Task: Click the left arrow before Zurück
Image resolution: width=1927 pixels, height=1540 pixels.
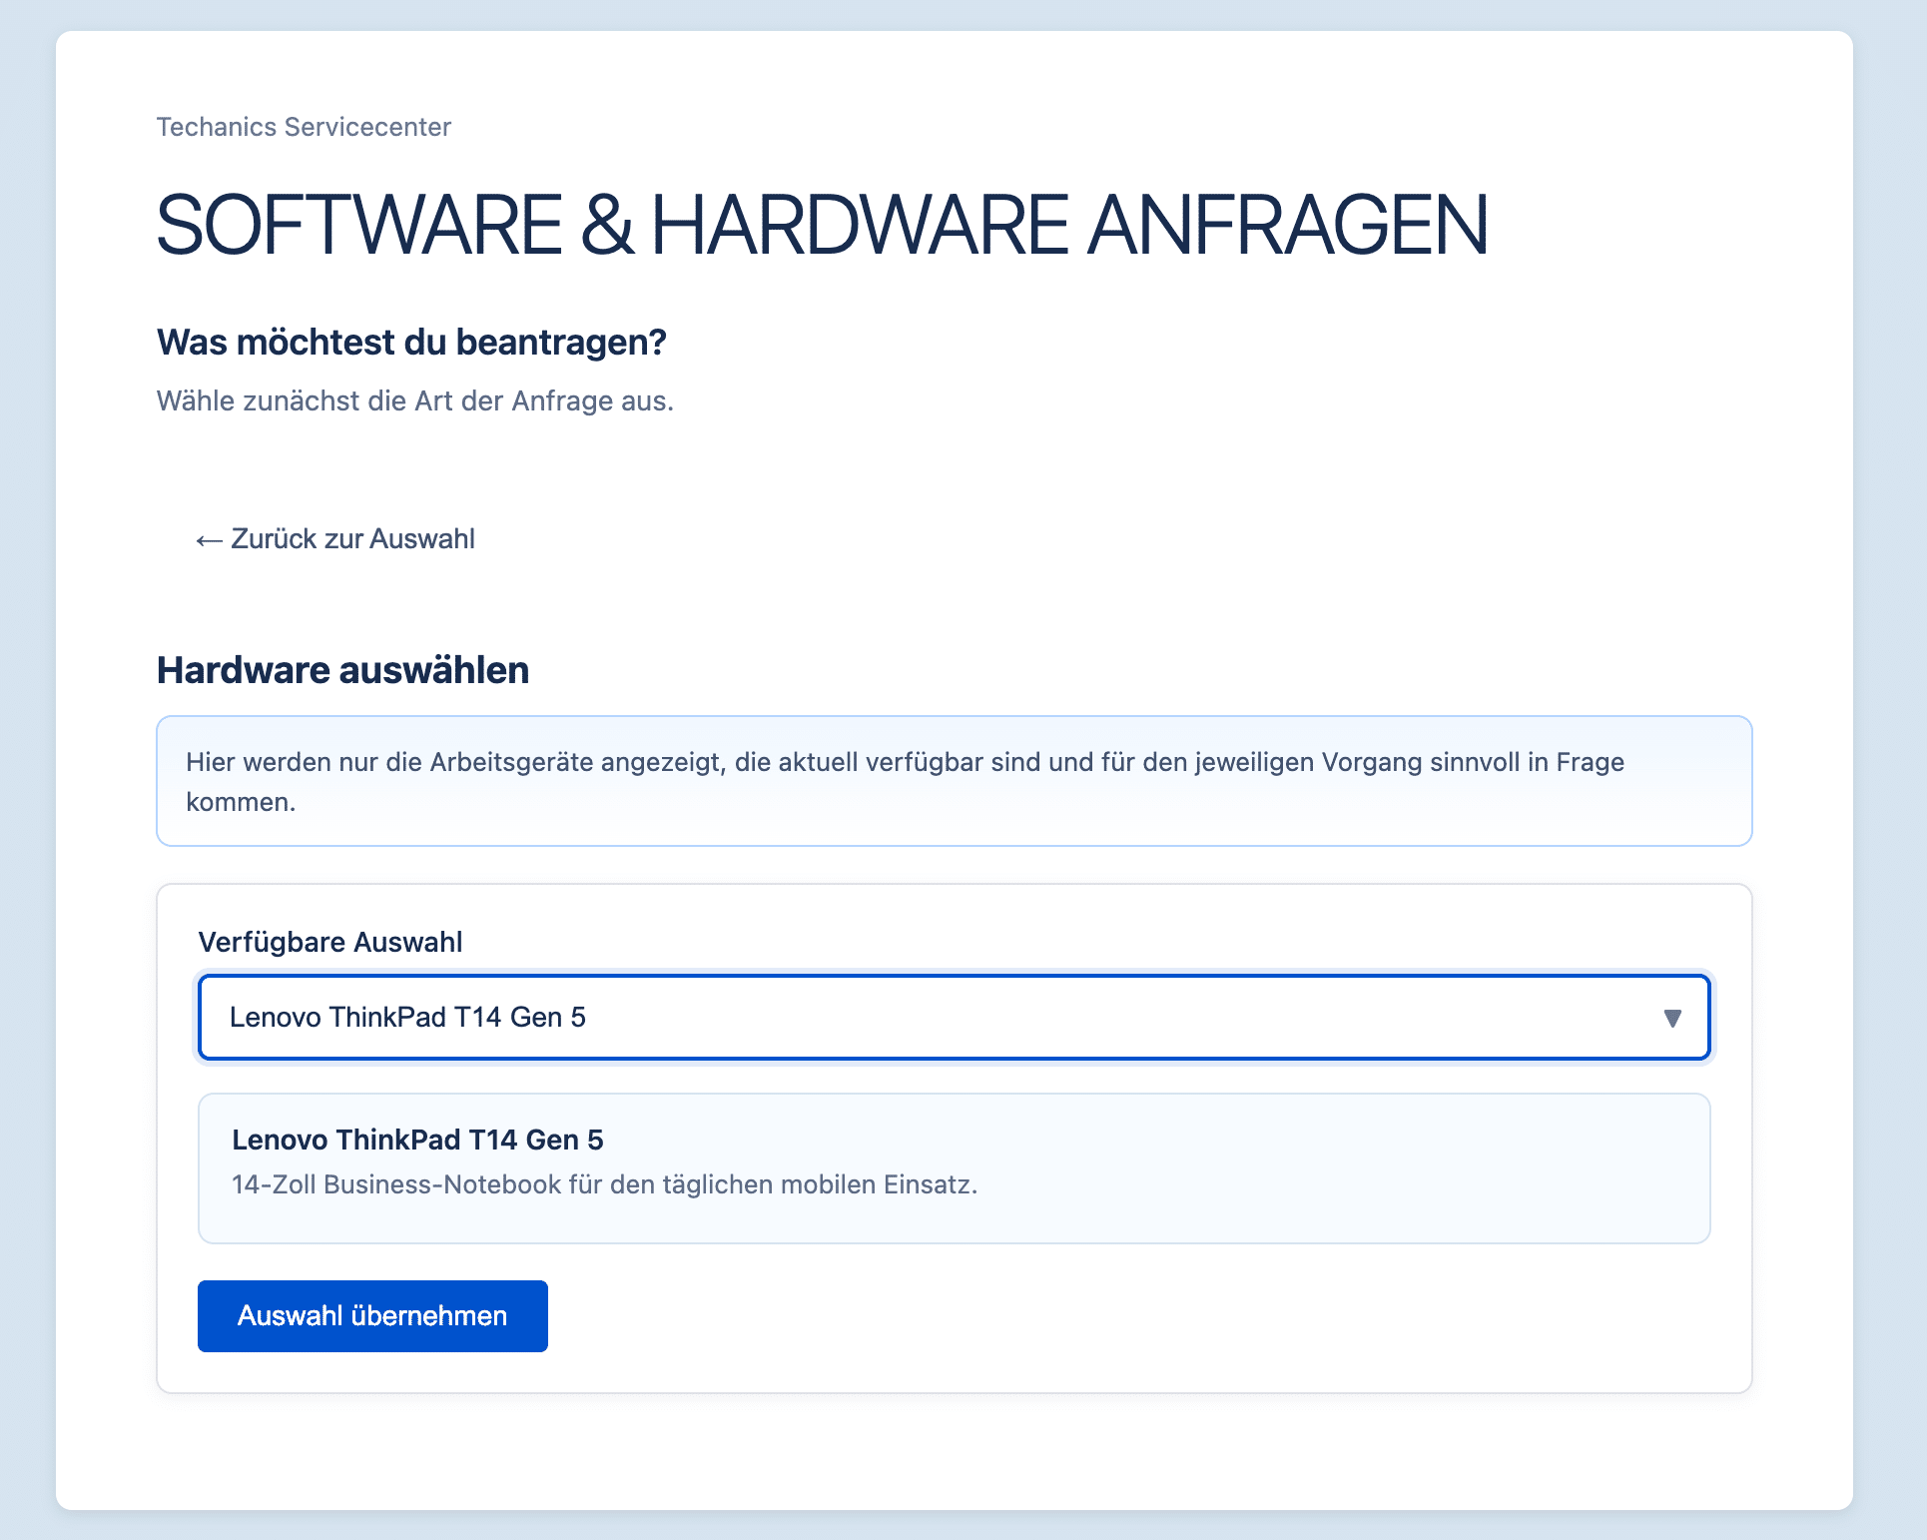Action: (x=208, y=540)
